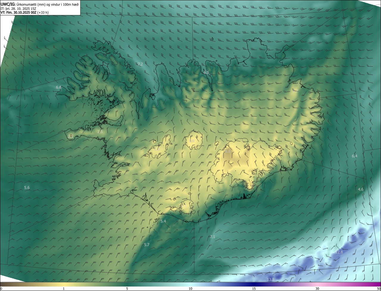Click the colorbar tick label 1
The image size is (381, 291).
[x=64, y=289]
